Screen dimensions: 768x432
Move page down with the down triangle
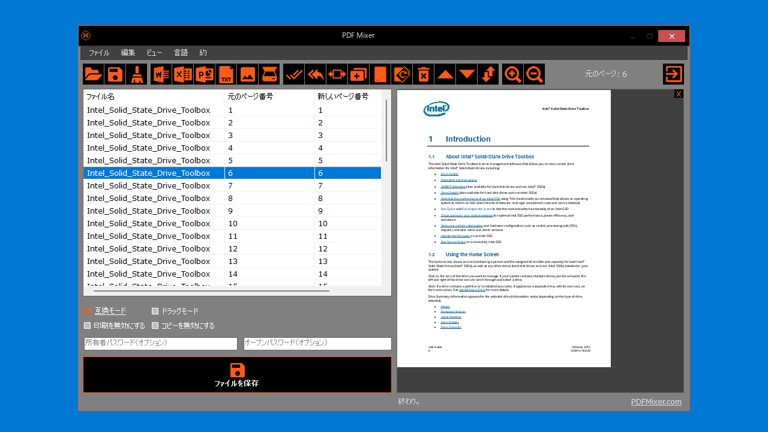click(x=466, y=74)
